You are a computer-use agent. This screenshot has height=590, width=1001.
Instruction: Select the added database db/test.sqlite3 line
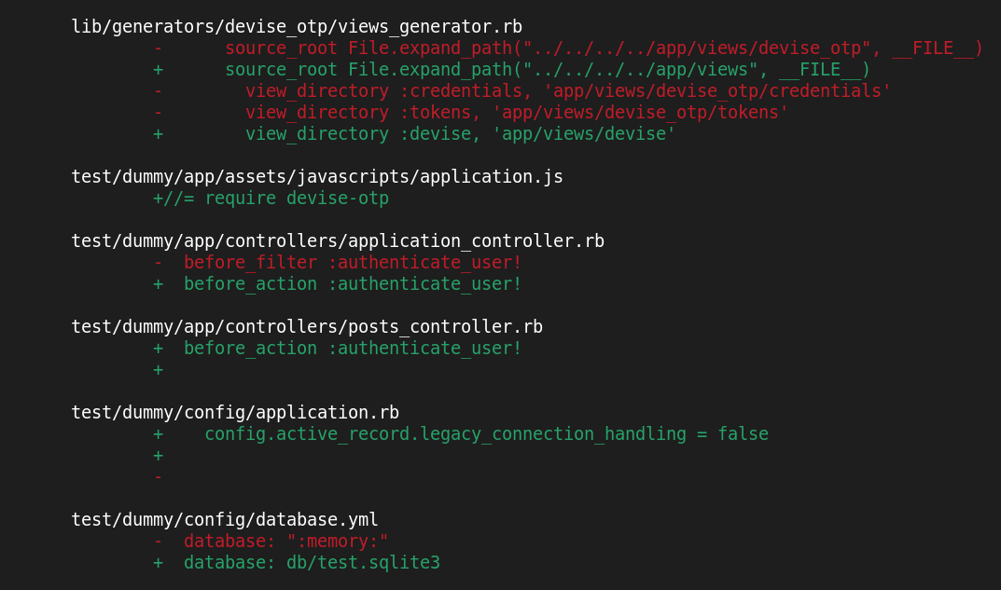click(297, 563)
